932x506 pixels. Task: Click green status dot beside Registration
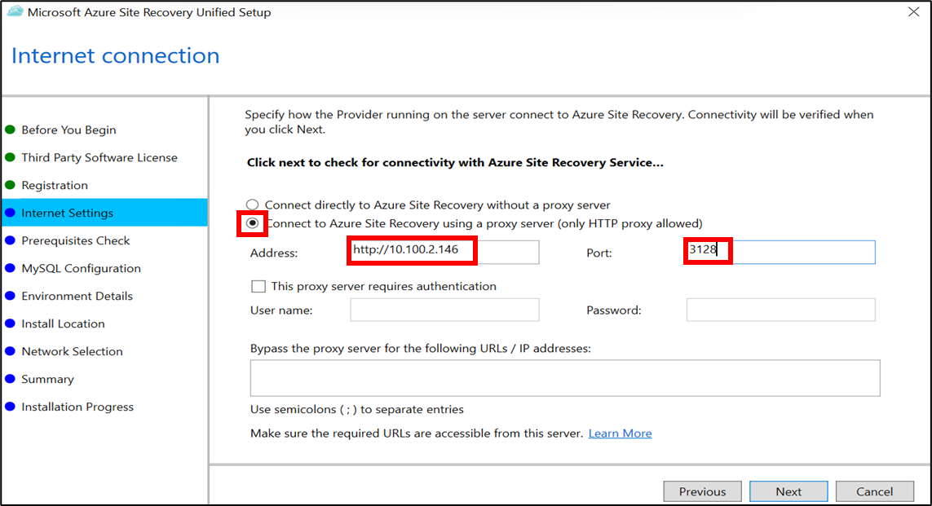[x=10, y=185]
